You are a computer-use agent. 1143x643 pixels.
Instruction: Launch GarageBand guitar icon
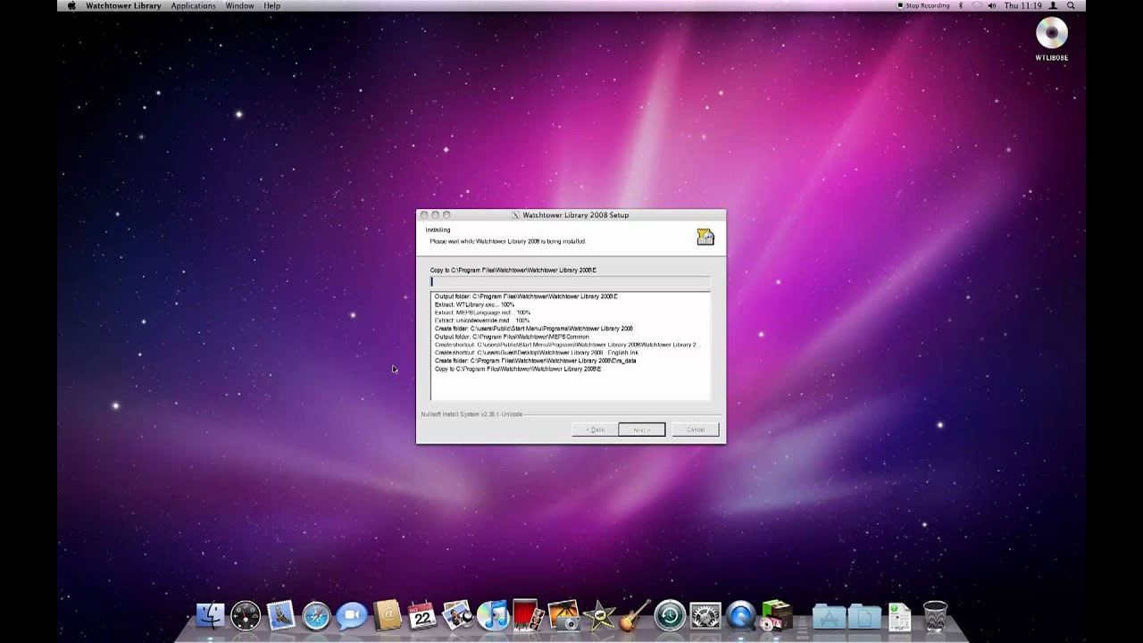click(x=634, y=615)
